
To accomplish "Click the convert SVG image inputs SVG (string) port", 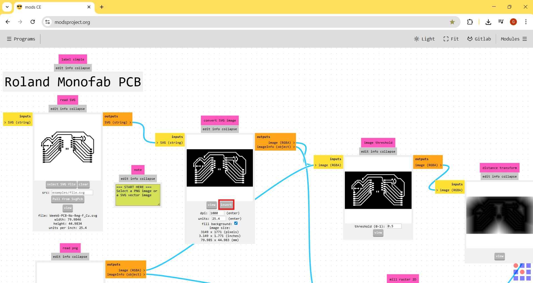I will 170,143.
